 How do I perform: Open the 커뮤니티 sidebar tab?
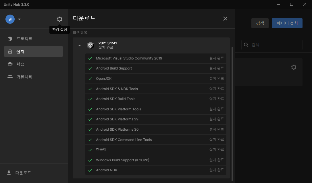click(x=33, y=77)
